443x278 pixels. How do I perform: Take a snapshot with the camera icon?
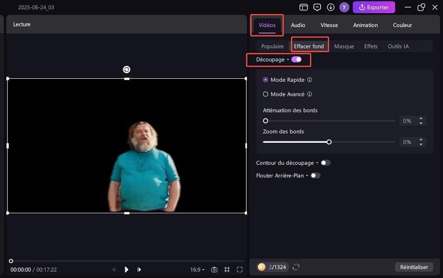click(214, 270)
